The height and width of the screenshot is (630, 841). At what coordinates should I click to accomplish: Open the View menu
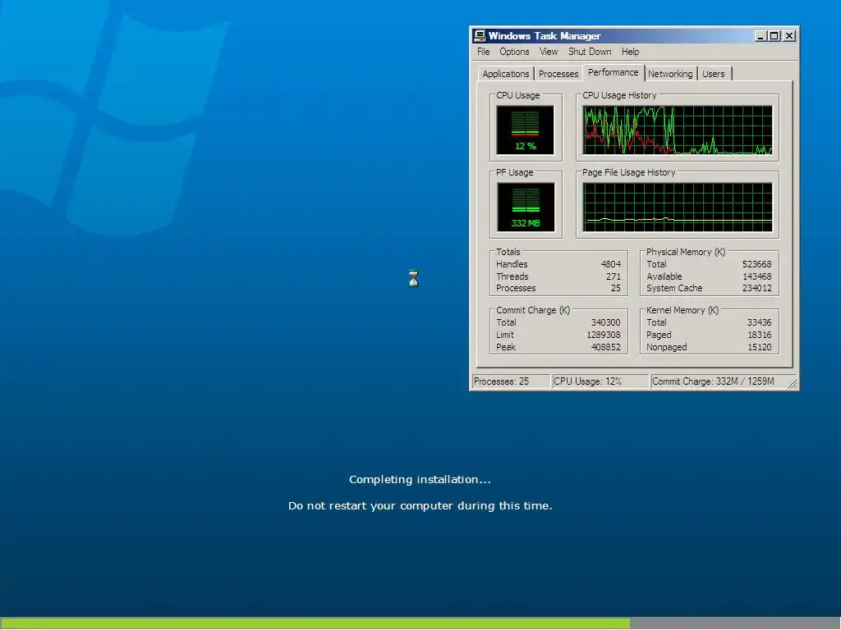548,52
